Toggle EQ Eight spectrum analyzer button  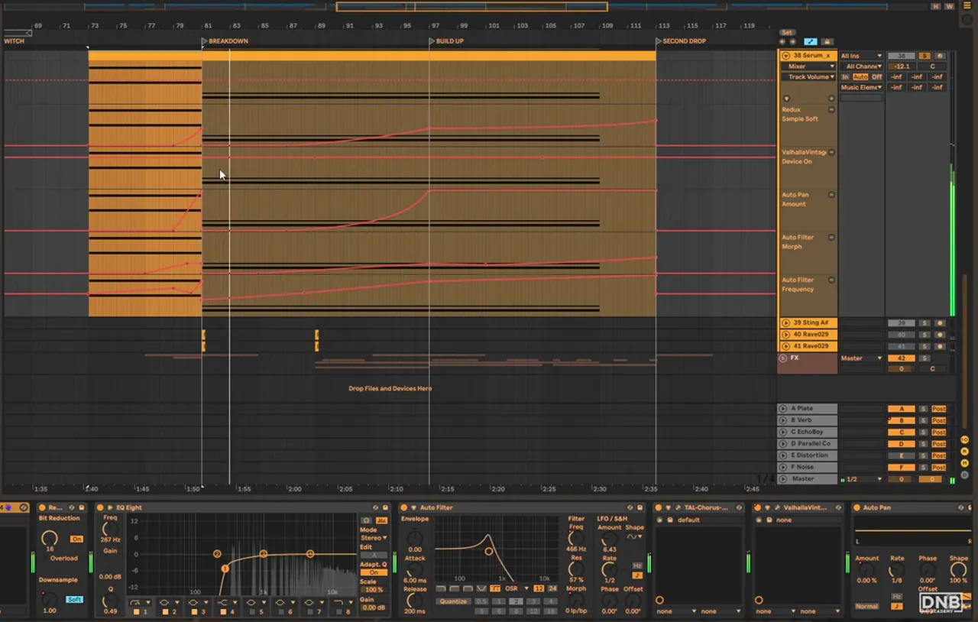coord(382,520)
